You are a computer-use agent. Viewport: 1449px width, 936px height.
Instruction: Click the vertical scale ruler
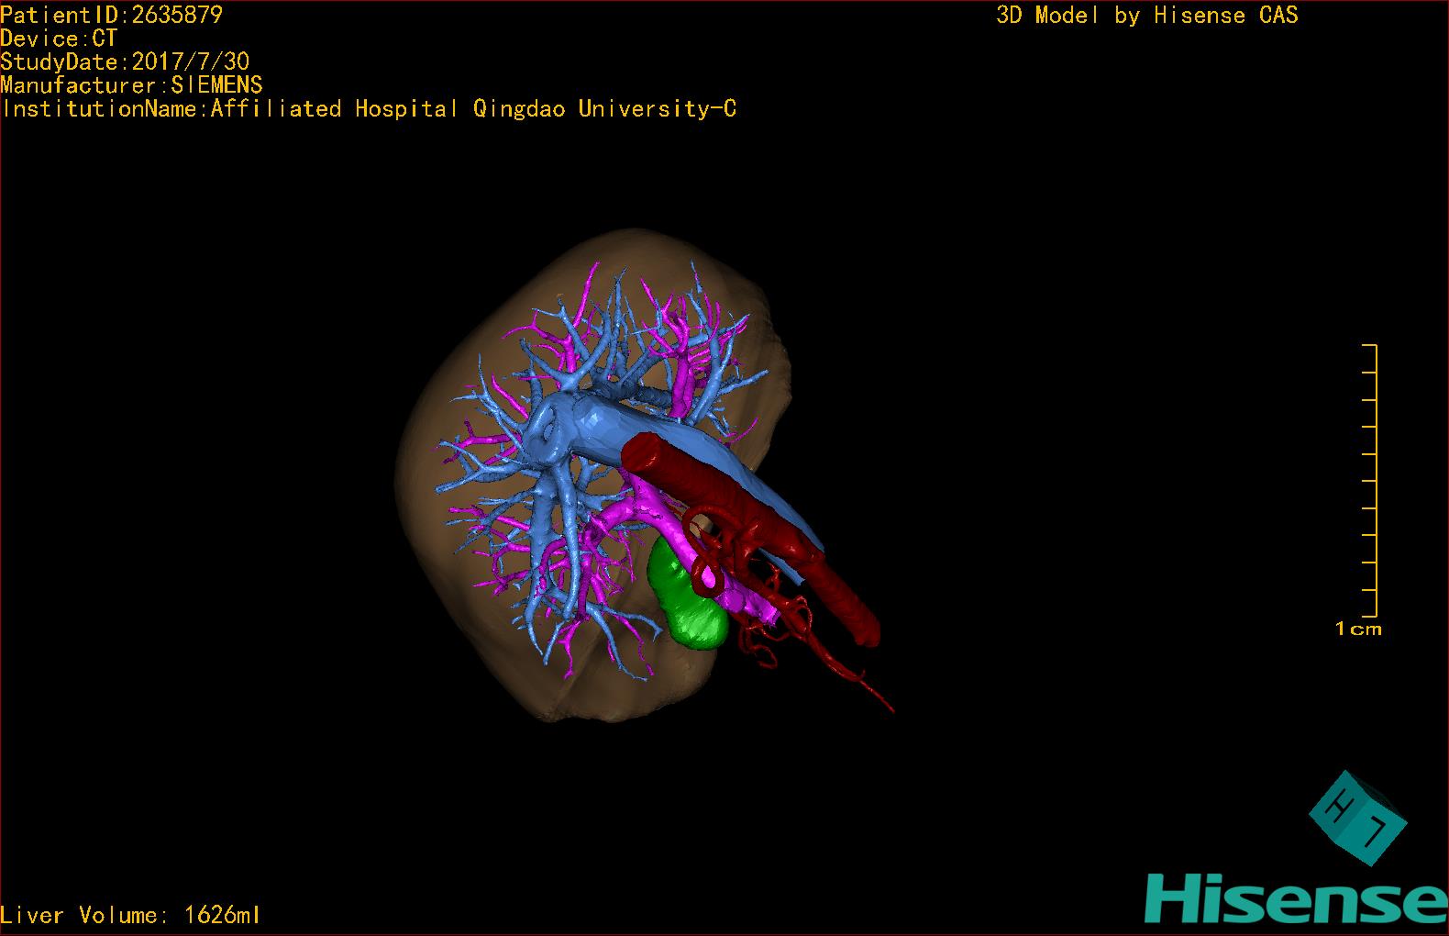coord(1370,481)
